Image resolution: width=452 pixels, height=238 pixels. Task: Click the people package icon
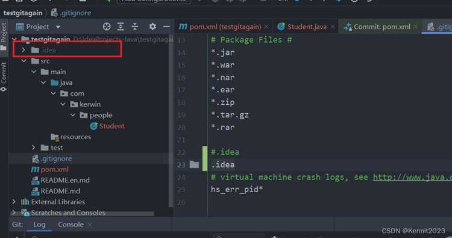click(84, 115)
